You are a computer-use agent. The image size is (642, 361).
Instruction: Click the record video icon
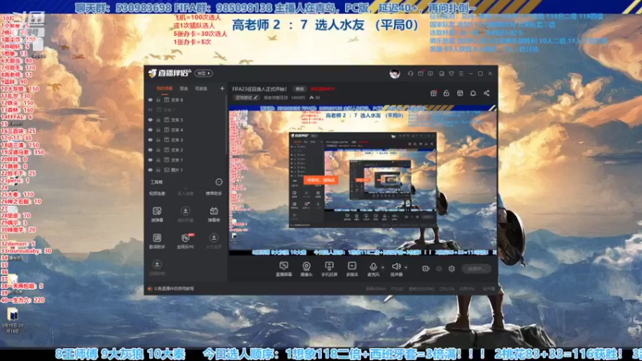[426, 269]
